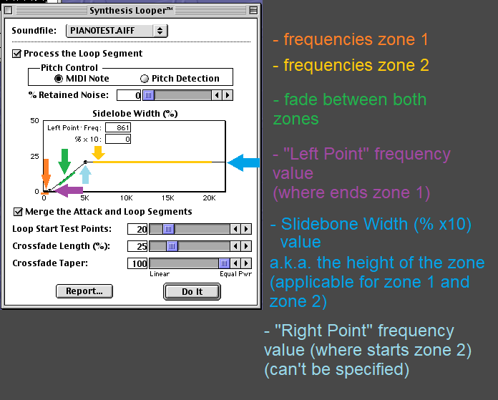Click Crossfade Length value field
The width and height of the screenshot is (498, 400).
click(x=137, y=246)
